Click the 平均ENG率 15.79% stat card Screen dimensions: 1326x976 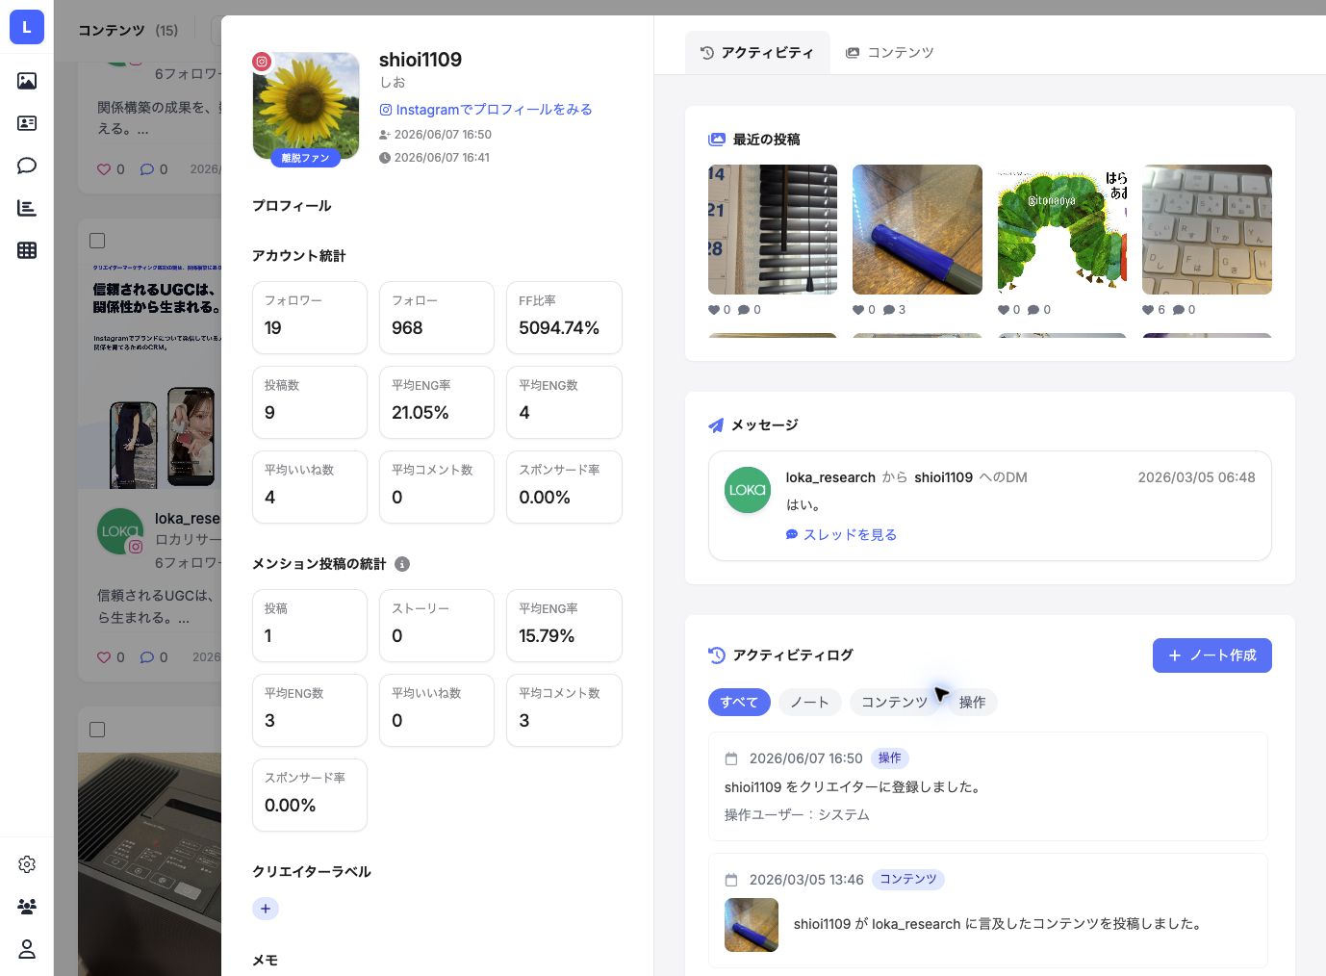point(564,626)
